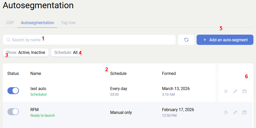Select the Autosegmentation tab

coord(37,23)
